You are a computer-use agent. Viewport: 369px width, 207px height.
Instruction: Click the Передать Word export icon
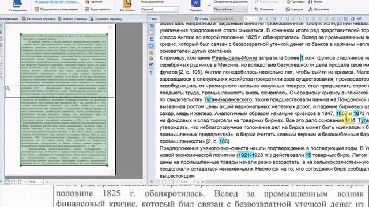[195, 6]
